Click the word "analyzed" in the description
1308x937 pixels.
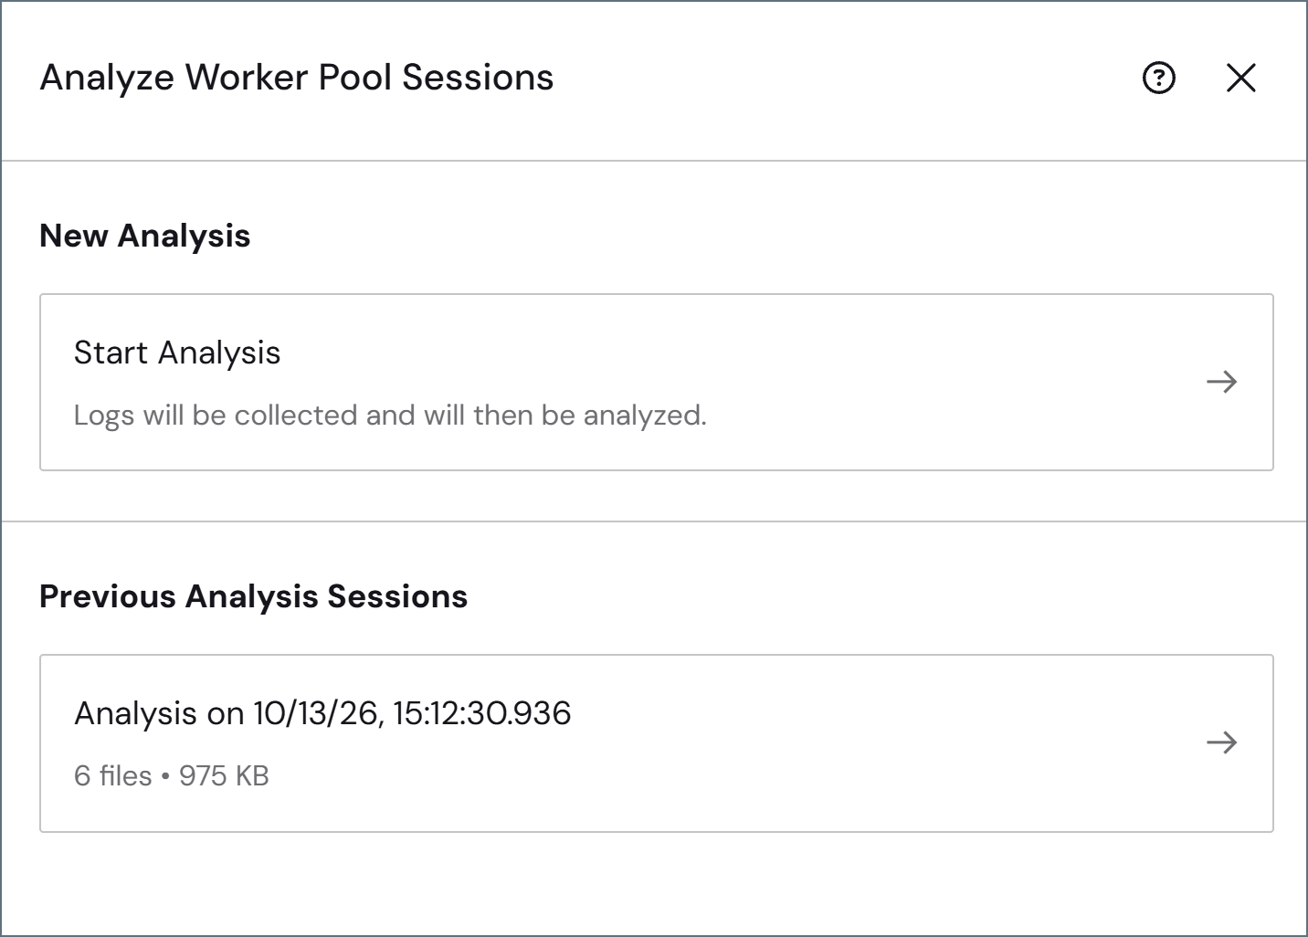(645, 416)
